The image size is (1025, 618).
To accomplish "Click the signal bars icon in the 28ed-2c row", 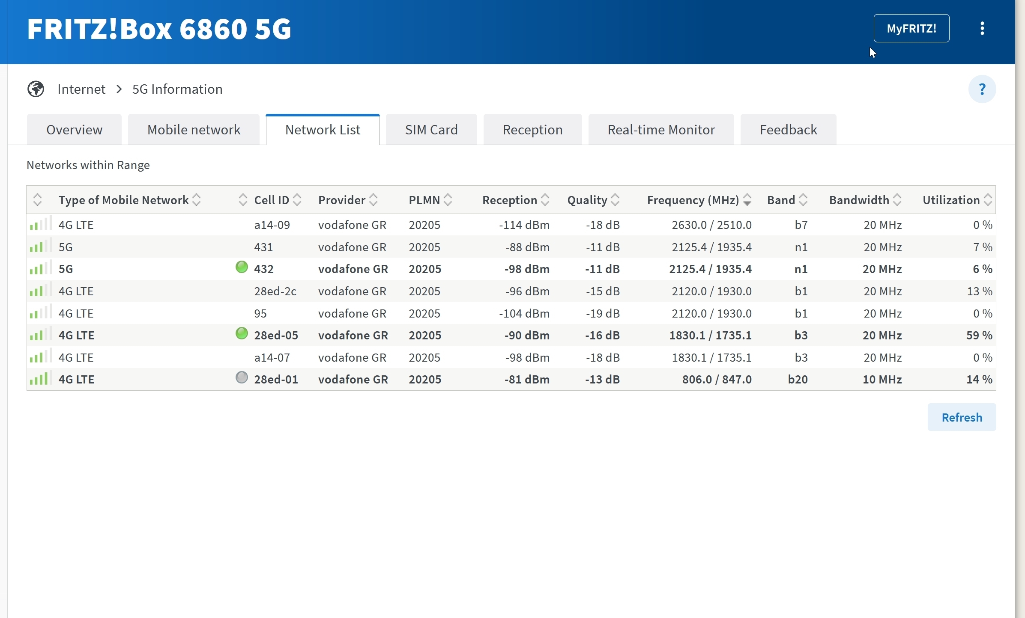I will point(41,290).
